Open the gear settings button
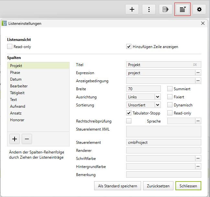 tap(199, 9)
